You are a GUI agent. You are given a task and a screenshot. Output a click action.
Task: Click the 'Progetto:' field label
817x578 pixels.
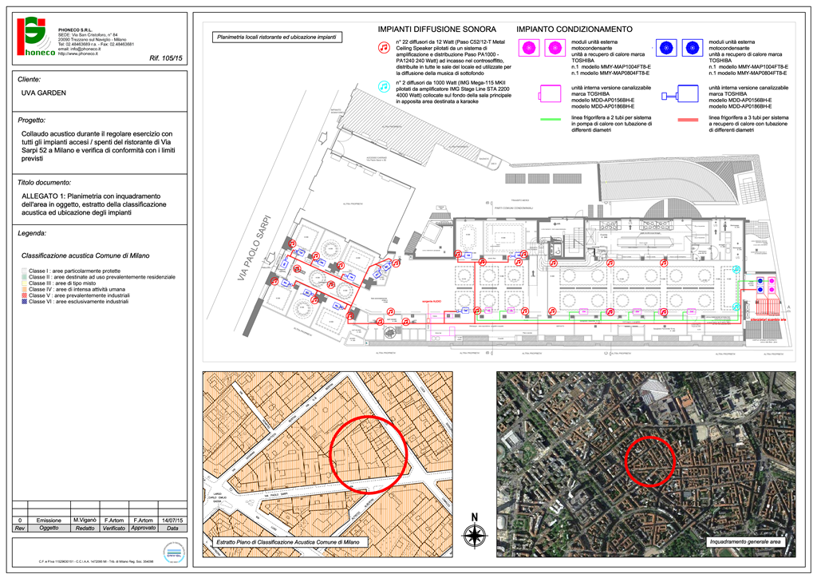32,121
